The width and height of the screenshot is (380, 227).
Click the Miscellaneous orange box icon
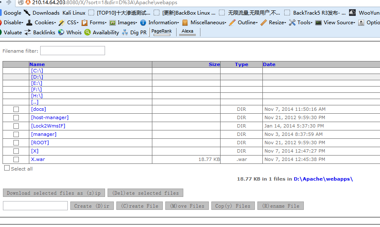(x=185, y=23)
